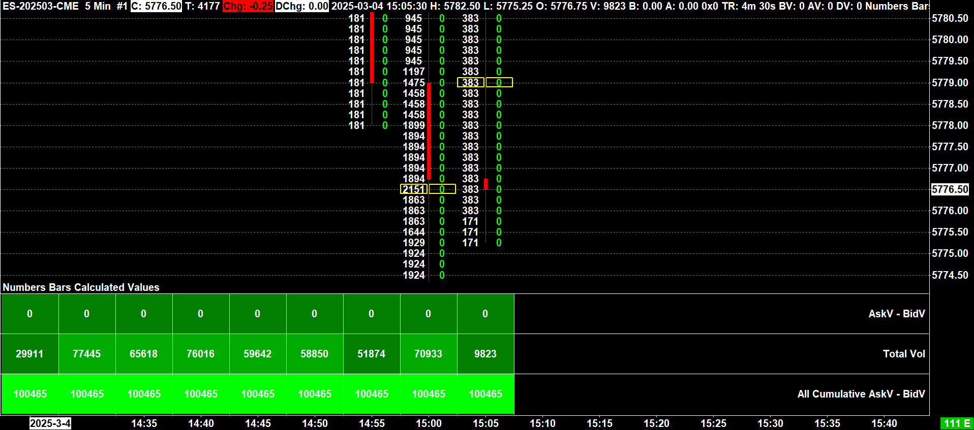Select the Total Vol cell 65618

pyautogui.click(x=143, y=354)
